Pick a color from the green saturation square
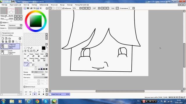The image size is (186, 104). 36,21
